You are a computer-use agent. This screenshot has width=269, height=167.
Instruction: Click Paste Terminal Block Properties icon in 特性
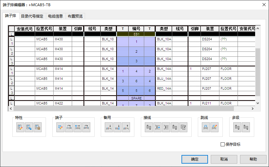point(38,127)
